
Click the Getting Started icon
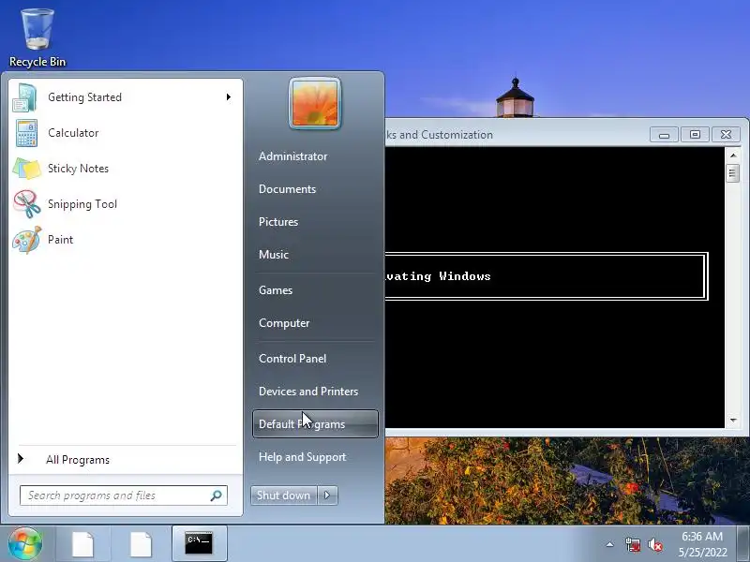pyautogui.click(x=25, y=97)
